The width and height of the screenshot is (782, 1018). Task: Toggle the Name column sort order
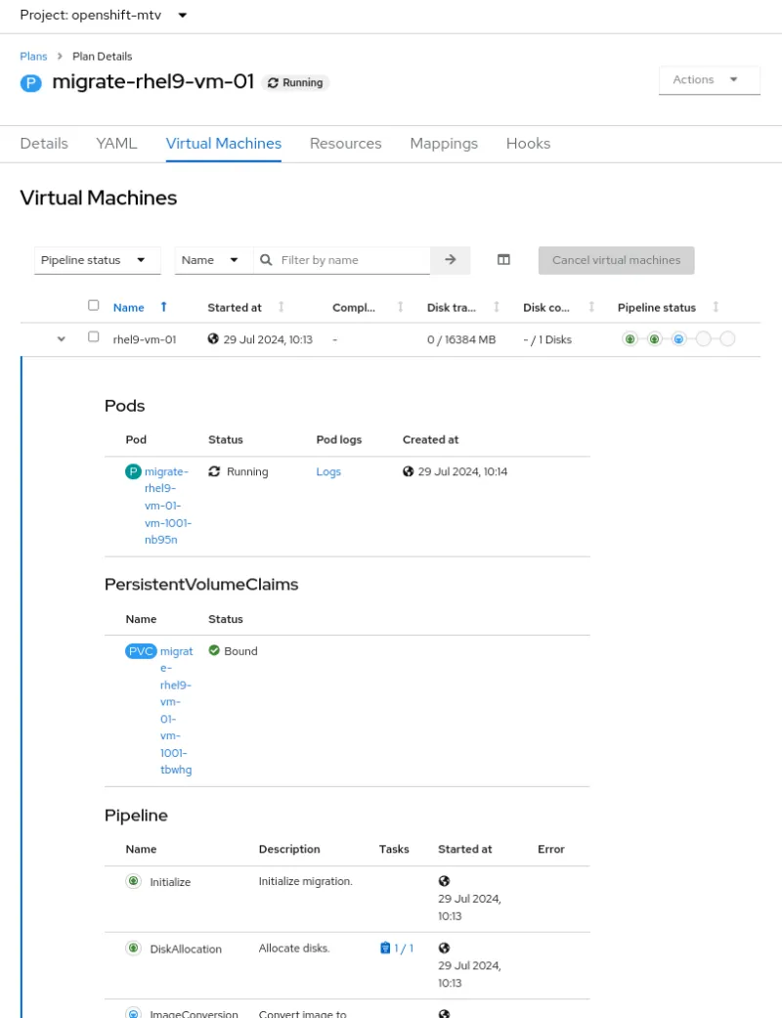(164, 306)
